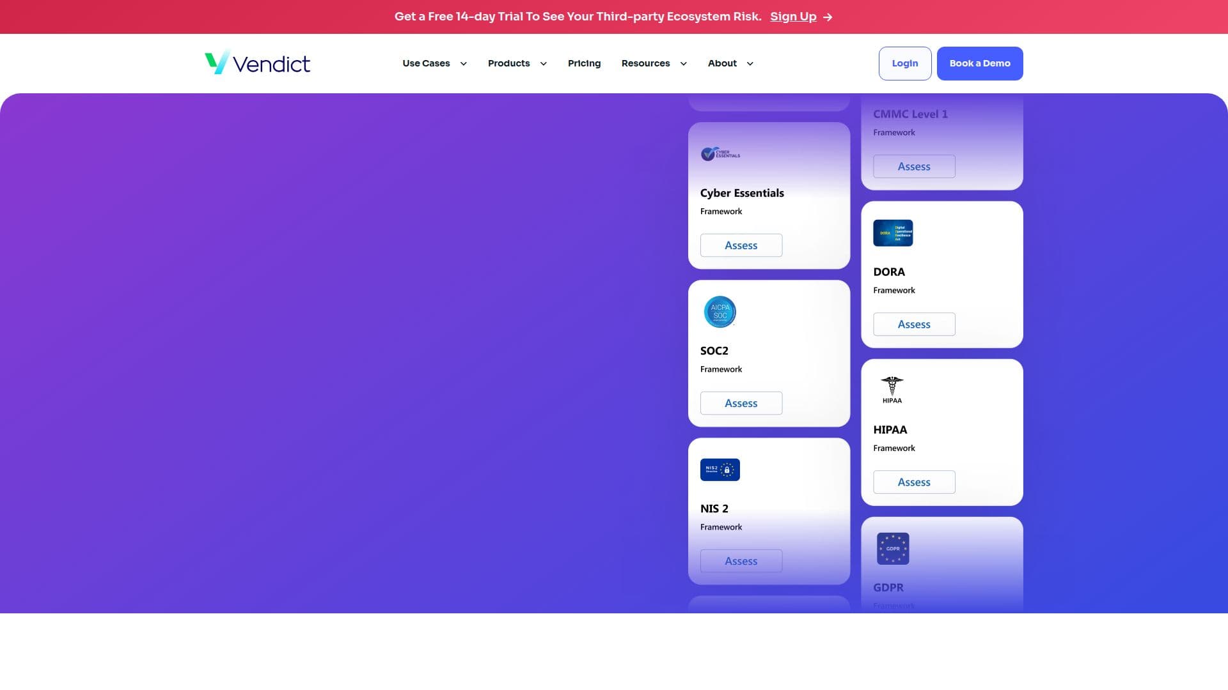Viewport: 1228px width, 690px height.
Task: Select the Cyber Essentials title text
Action: click(742, 193)
